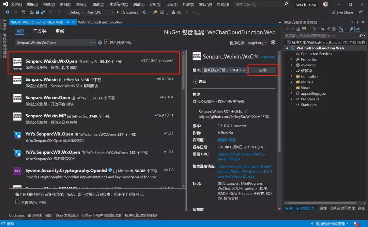
Task: Select the Senparc.Weixin.Open package row
Action: pyautogui.click(x=95, y=100)
